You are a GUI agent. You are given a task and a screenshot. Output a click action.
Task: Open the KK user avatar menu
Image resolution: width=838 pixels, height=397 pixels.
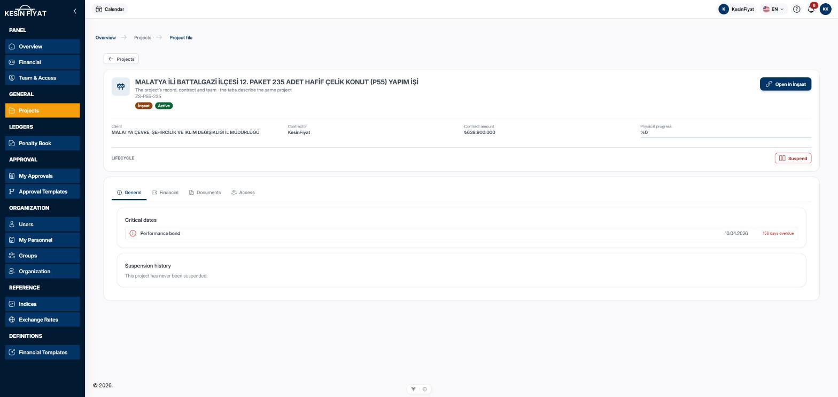coord(826,9)
